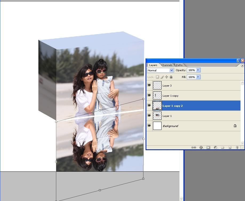Hide Layer 3 with eye icon
Screen dimensions: 245x201
point(149,85)
